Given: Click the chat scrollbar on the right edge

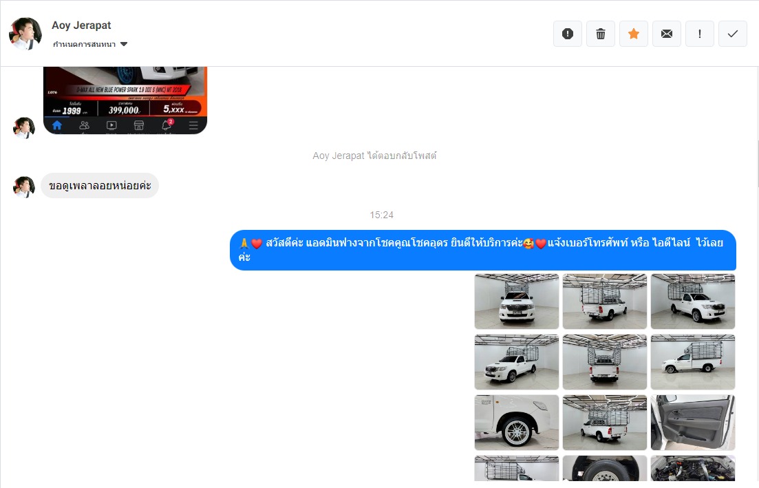Looking at the screenshot, I should pyautogui.click(x=757, y=165).
